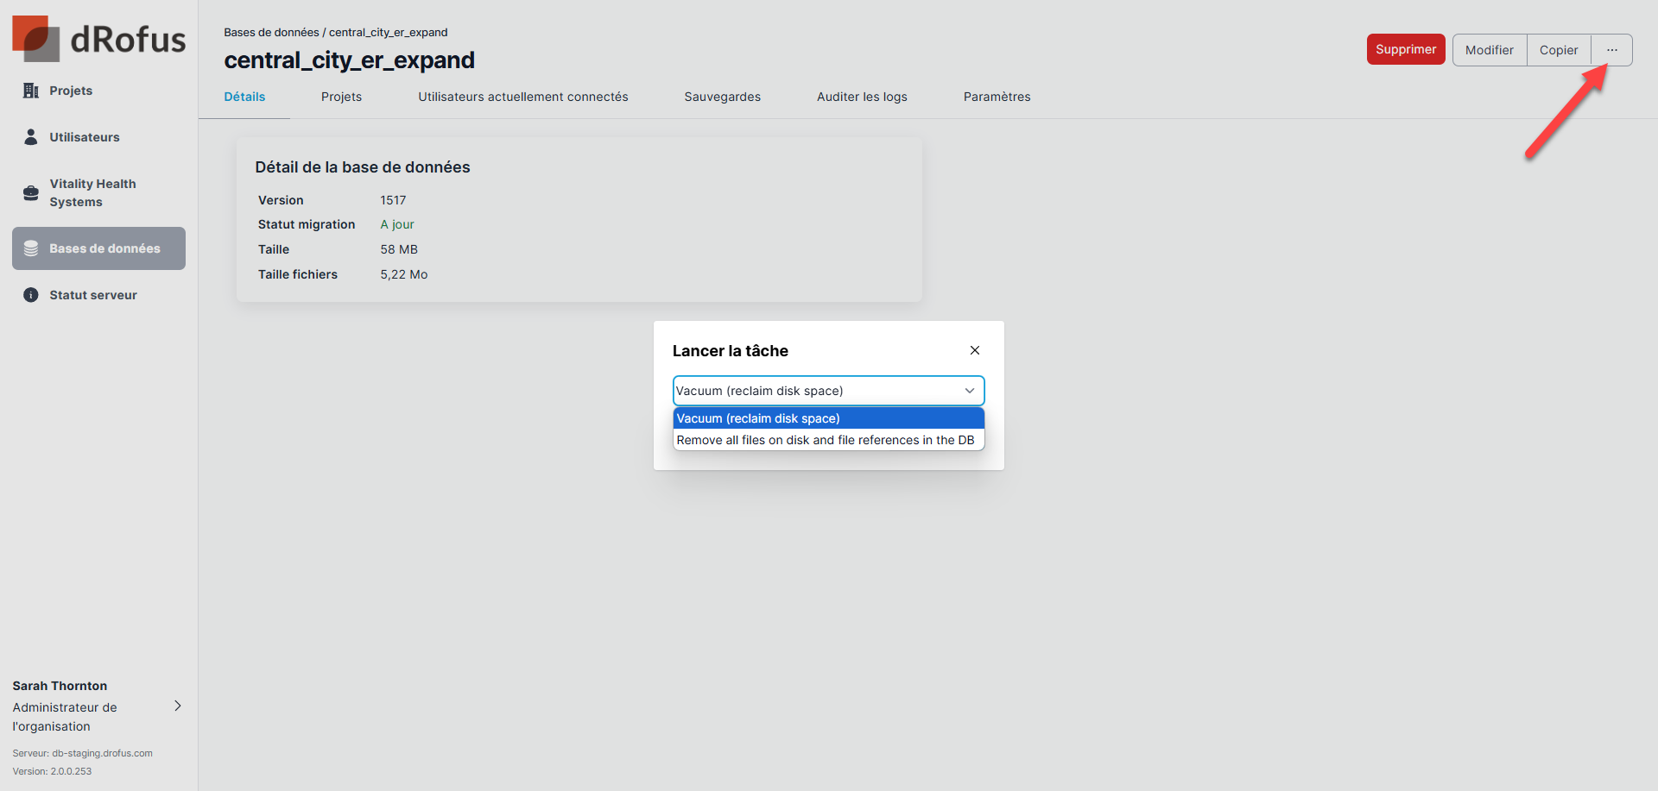Click the Vitality Health Systems briefcase icon
Screen dimensions: 1658x791
pos(31,192)
